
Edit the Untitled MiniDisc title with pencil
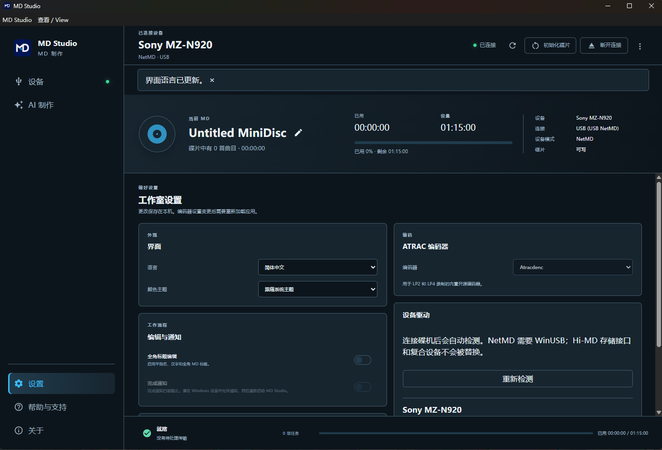(298, 133)
